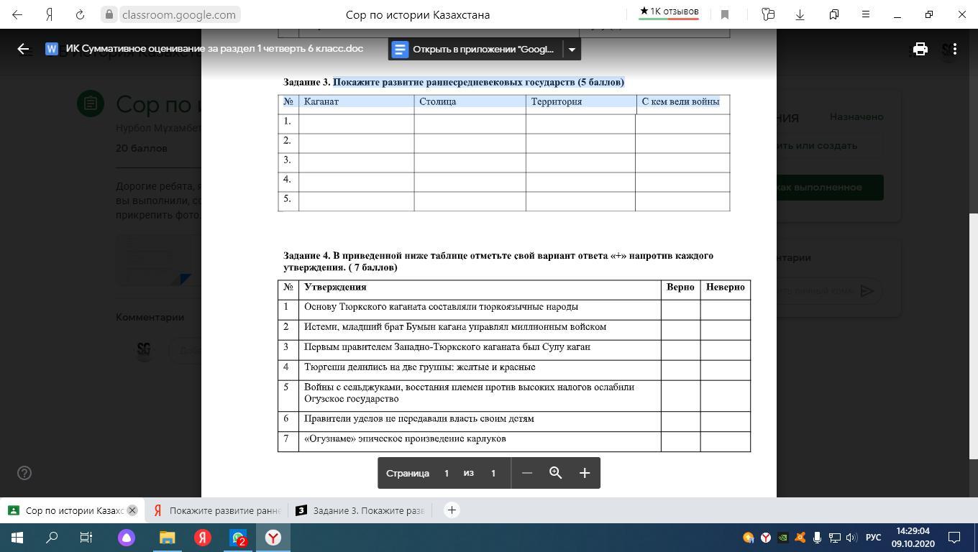The height and width of the screenshot is (552, 978).
Task: Go back in Yandex browser
Action: [17, 14]
